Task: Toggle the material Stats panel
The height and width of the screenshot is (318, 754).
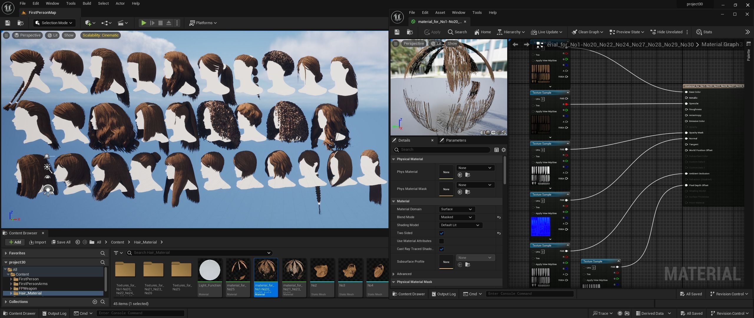Action: pos(704,32)
